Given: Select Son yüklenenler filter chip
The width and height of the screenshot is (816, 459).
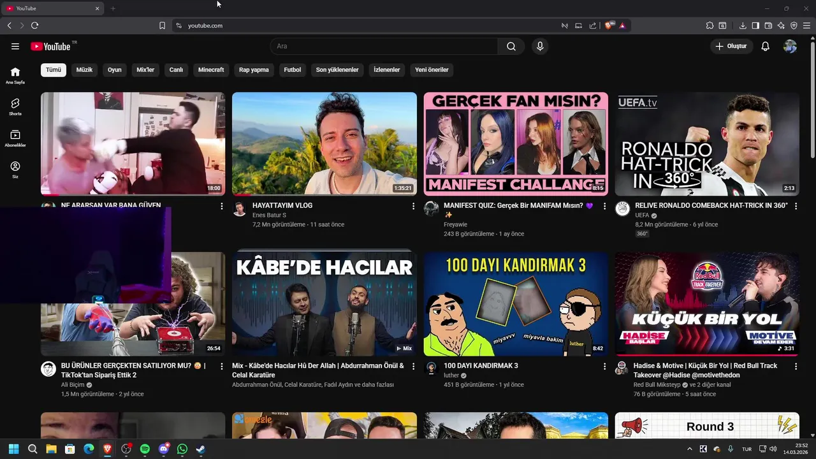Looking at the screenshot, I should 337,69.
